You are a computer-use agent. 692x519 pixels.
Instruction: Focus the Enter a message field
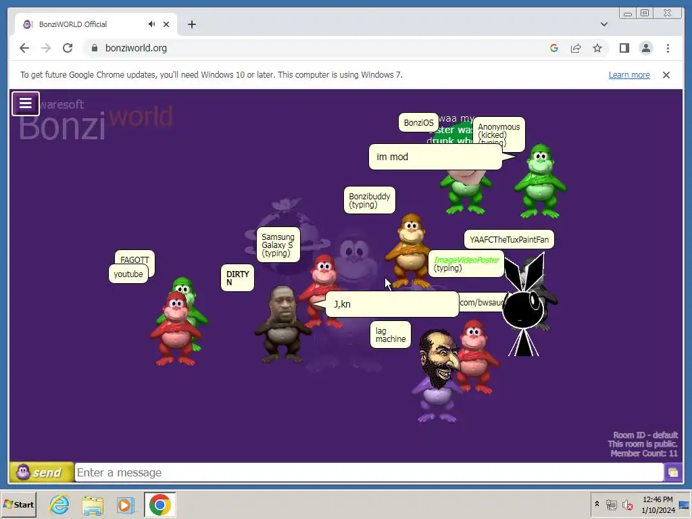(x=369, y=472)
